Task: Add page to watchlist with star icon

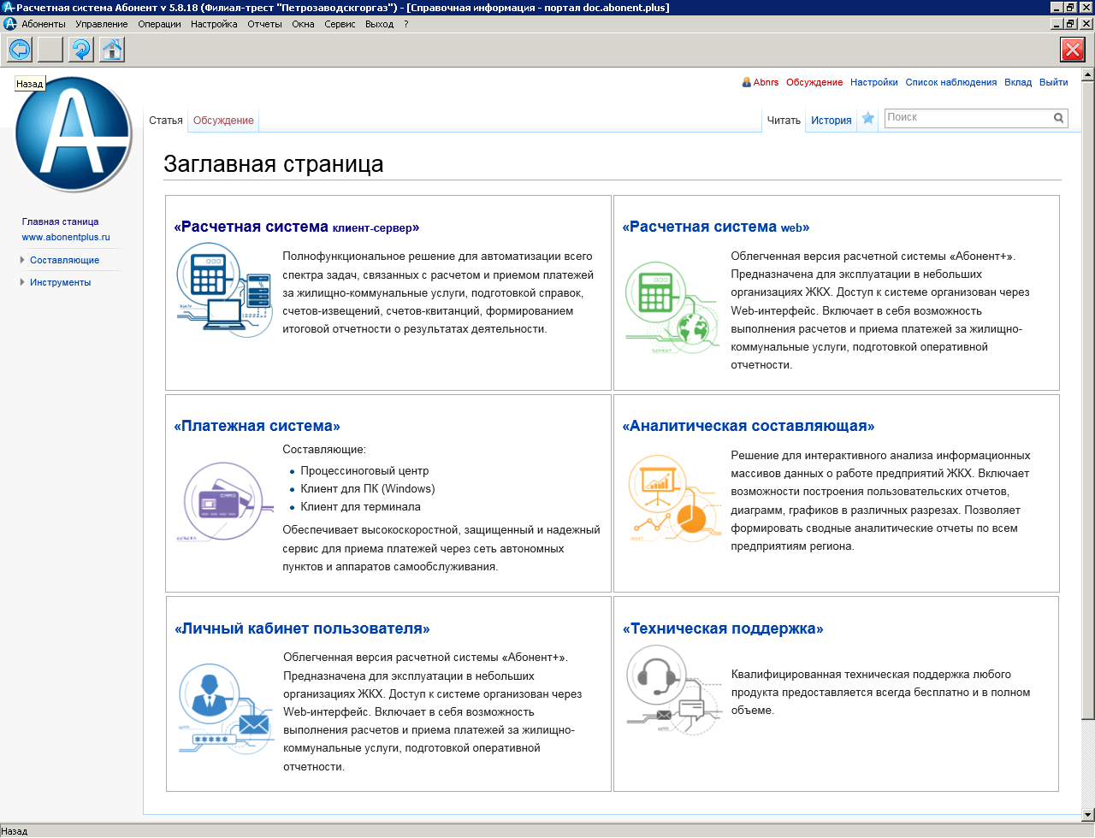Action: [868, 119]
